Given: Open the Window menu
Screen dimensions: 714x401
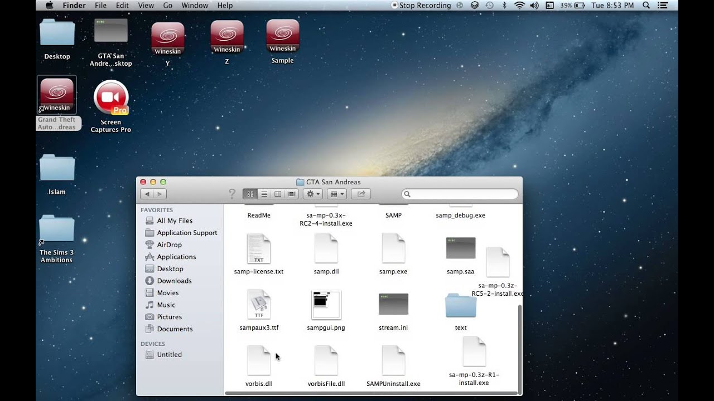Looking at the screenshot, I should click(x=195, y=6).
